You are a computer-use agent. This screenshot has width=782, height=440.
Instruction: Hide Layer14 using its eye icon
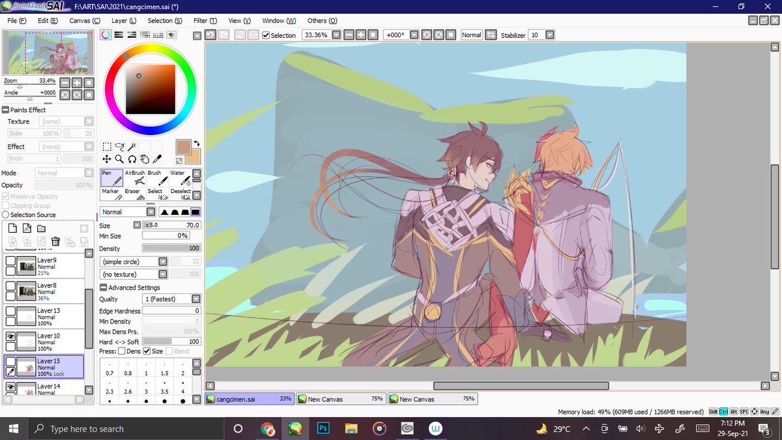click(x=10, y=387)
